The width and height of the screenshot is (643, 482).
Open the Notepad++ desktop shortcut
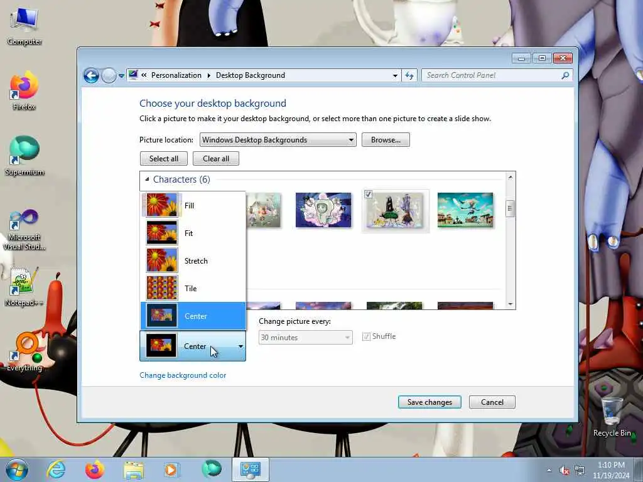24,287
